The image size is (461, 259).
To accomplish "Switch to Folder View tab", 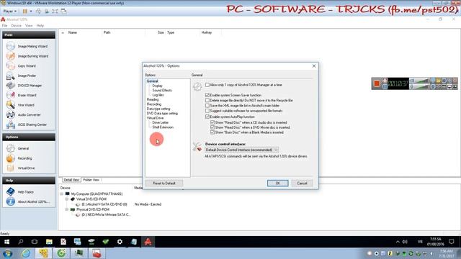I will (x=91, y=180).
